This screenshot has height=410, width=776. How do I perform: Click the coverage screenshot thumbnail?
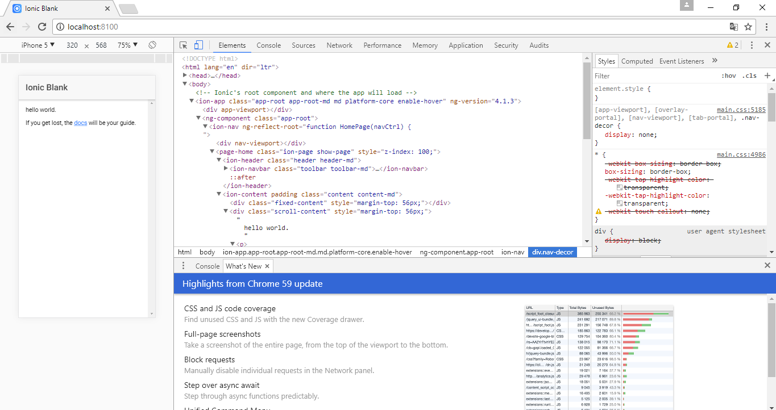tap(599, 357)
